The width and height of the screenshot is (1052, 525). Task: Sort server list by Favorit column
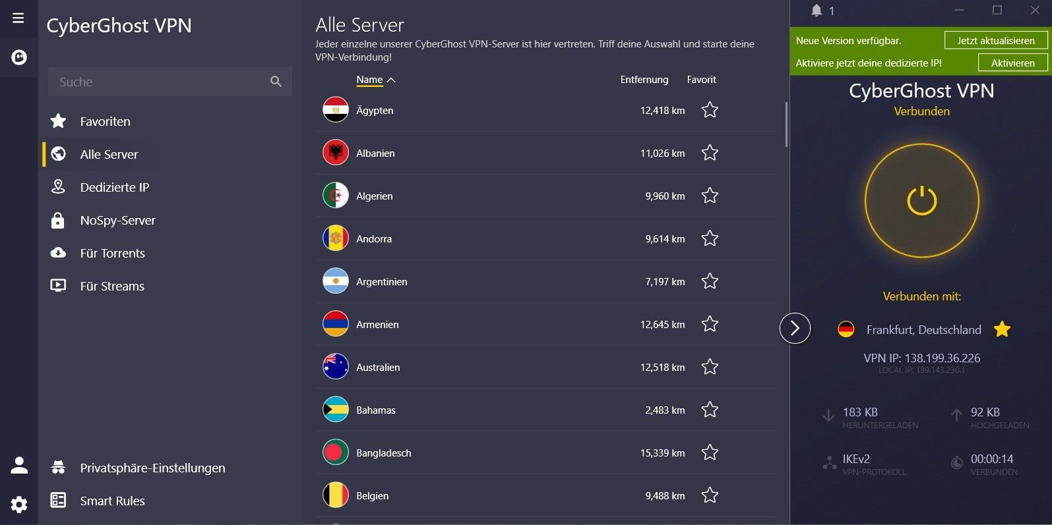click(701, 80)
